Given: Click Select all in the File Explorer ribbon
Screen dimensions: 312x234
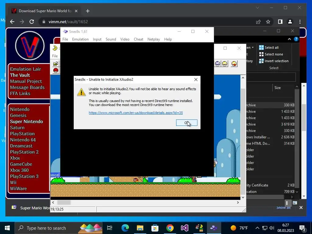Looking at the screenshot, I should click(x=269, y=47).
